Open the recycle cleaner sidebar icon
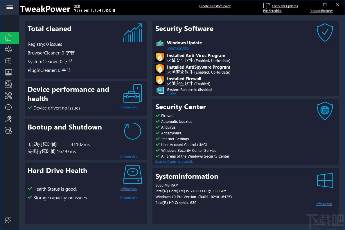This screenshot has height=230, width=345. [x=8, y=49]
